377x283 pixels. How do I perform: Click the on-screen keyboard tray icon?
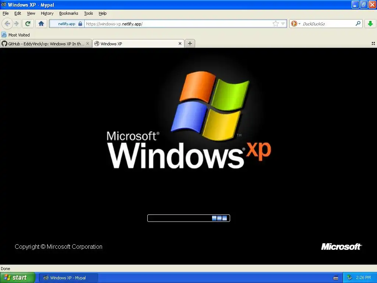click(x=336, y=278)
